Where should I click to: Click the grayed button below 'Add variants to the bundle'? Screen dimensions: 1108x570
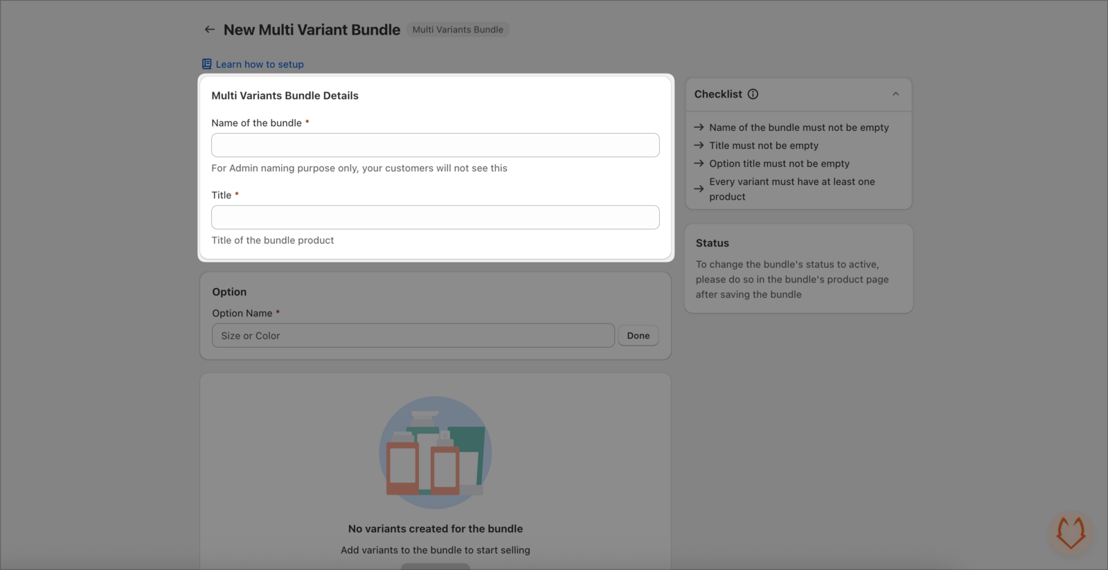(x=435, y=566)
